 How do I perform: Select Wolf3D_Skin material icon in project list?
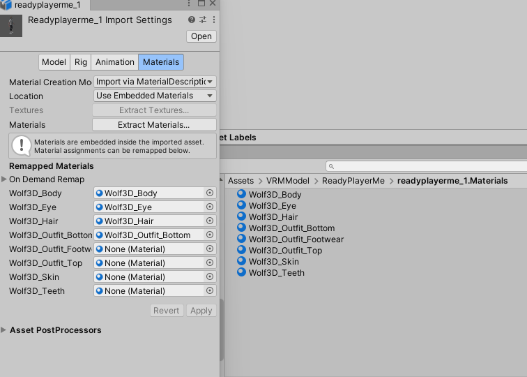(x=241, y=260)
